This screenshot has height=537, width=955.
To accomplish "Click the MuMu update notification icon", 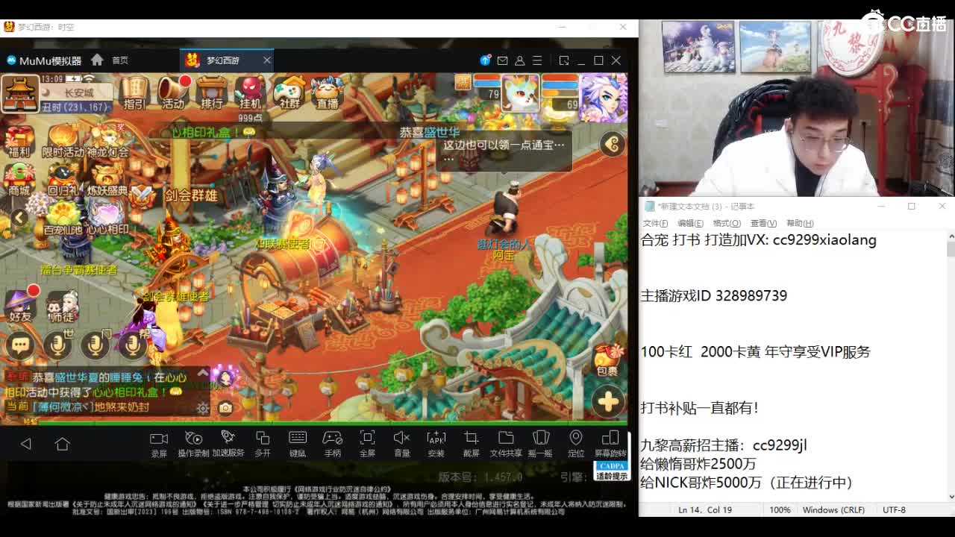I will pyautogui.click(x=486, y=60).
